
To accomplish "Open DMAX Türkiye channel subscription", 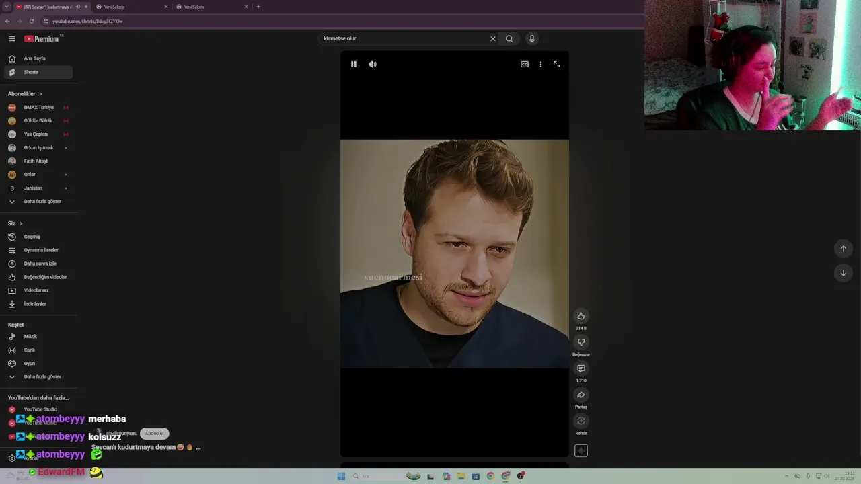I will [38, 108].
